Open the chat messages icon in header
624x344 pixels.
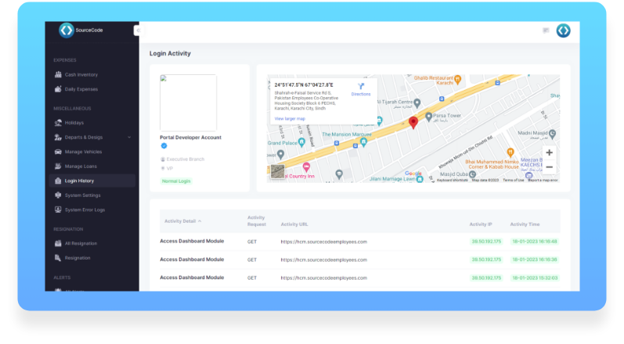[546, 30]
